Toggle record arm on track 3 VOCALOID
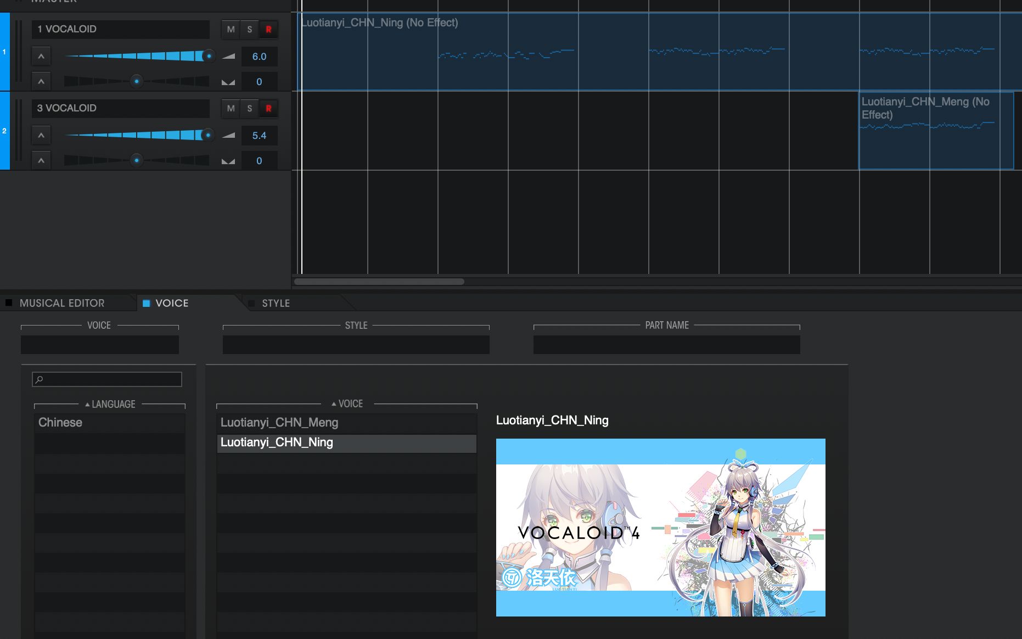 [268, 109]
